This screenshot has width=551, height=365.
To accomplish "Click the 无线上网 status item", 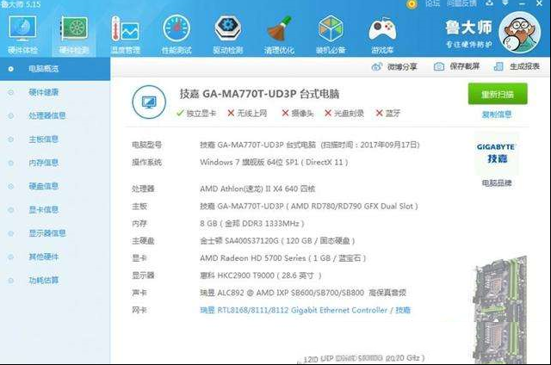I will click(247, 113).
